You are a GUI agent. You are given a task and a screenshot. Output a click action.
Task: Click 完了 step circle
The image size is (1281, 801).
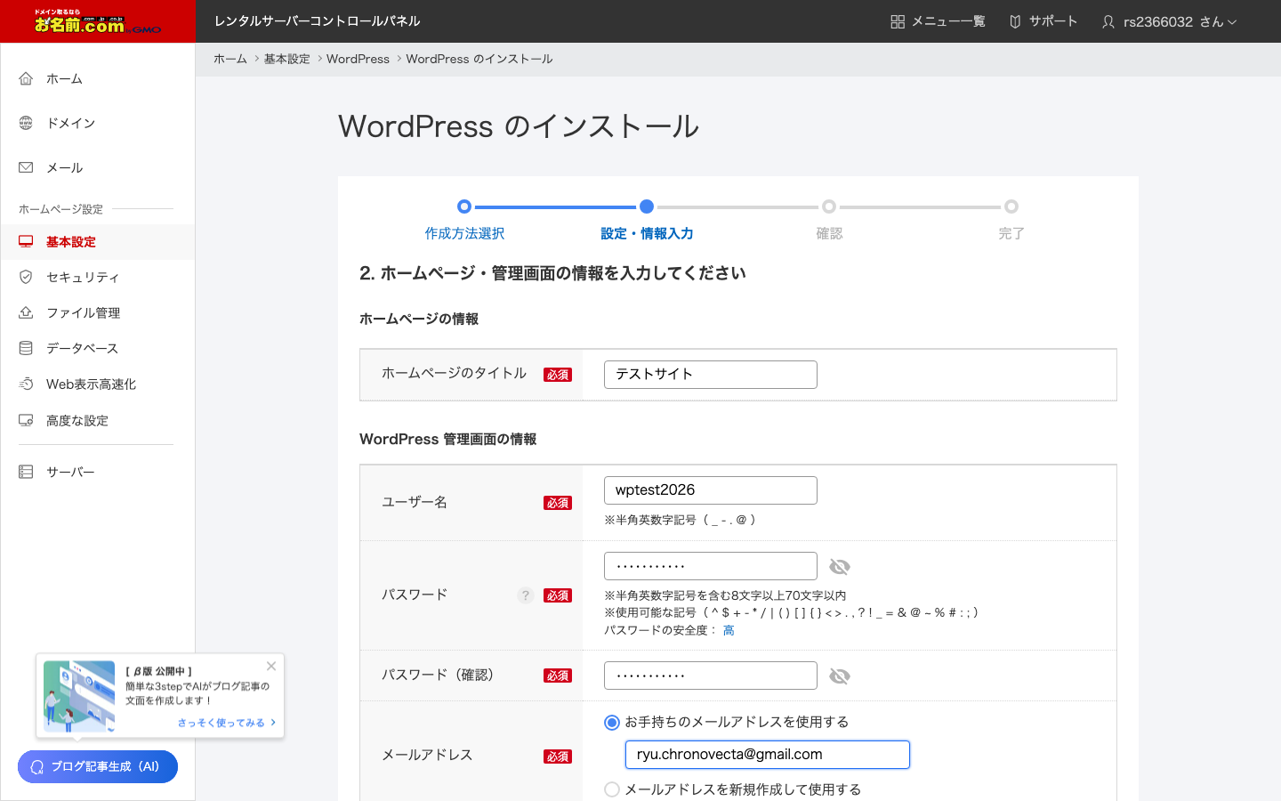pyautogui.click(x=1011, y=206)
